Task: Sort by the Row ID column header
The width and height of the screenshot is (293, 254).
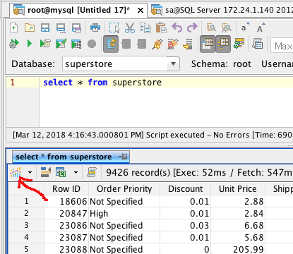Action: click(66, 189)
